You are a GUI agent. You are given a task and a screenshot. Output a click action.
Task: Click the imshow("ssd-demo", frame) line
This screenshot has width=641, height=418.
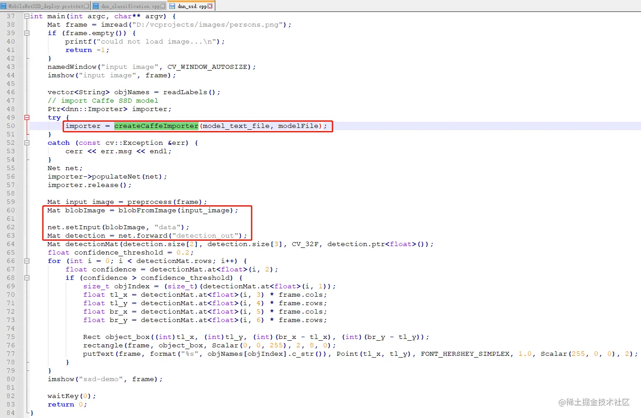105,379
